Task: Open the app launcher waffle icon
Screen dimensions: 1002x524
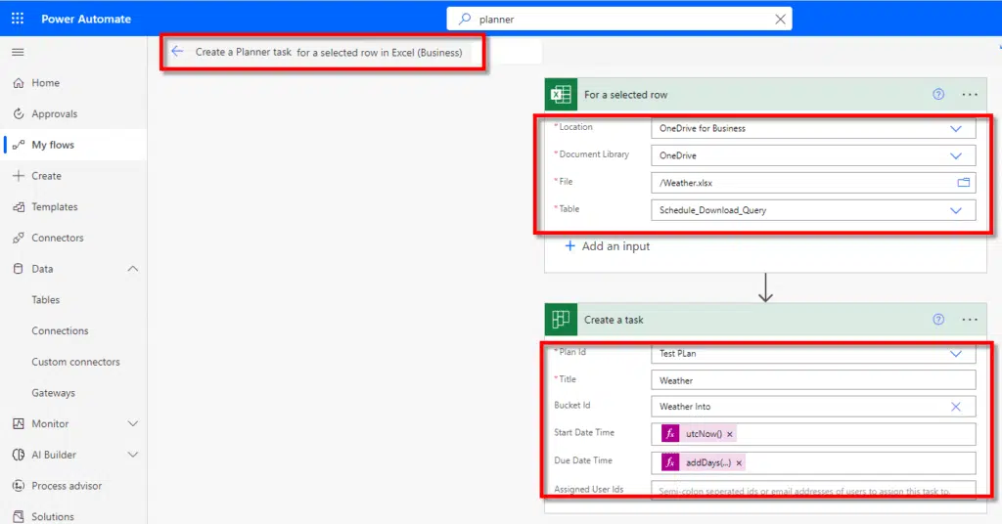Action: [x=18, y=19]
